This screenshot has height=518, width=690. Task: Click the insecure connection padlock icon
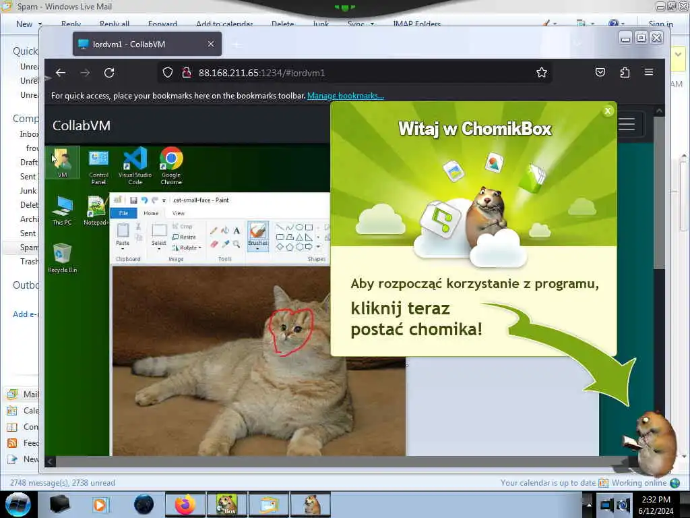pyautogui.click(x=187, y=73)
